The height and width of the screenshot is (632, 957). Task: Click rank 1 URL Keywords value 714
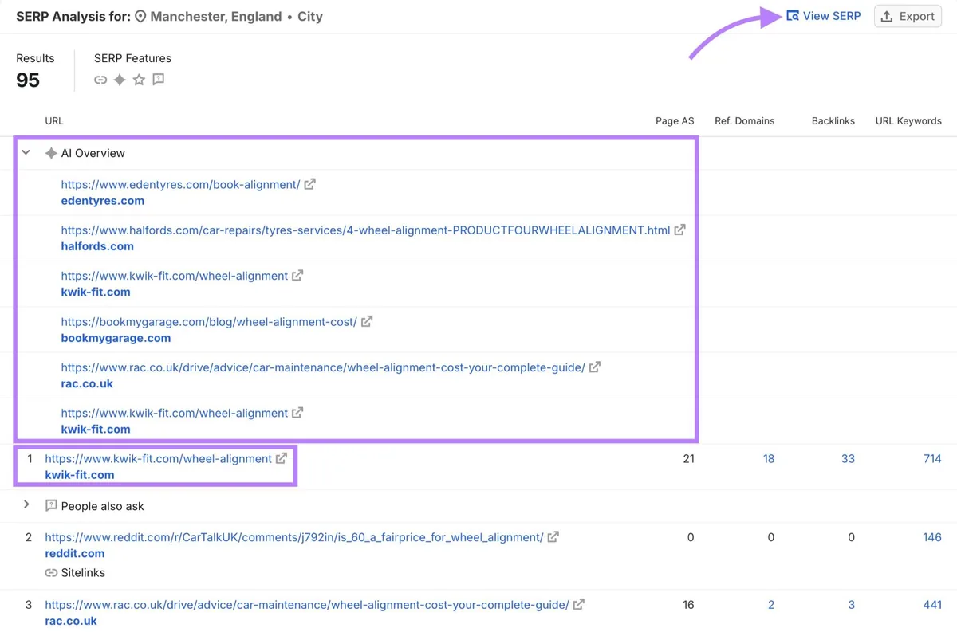click(x=932, y=458)
